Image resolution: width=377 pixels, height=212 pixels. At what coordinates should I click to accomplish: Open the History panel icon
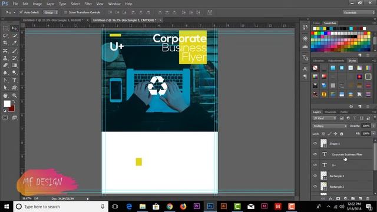(305, 27)
